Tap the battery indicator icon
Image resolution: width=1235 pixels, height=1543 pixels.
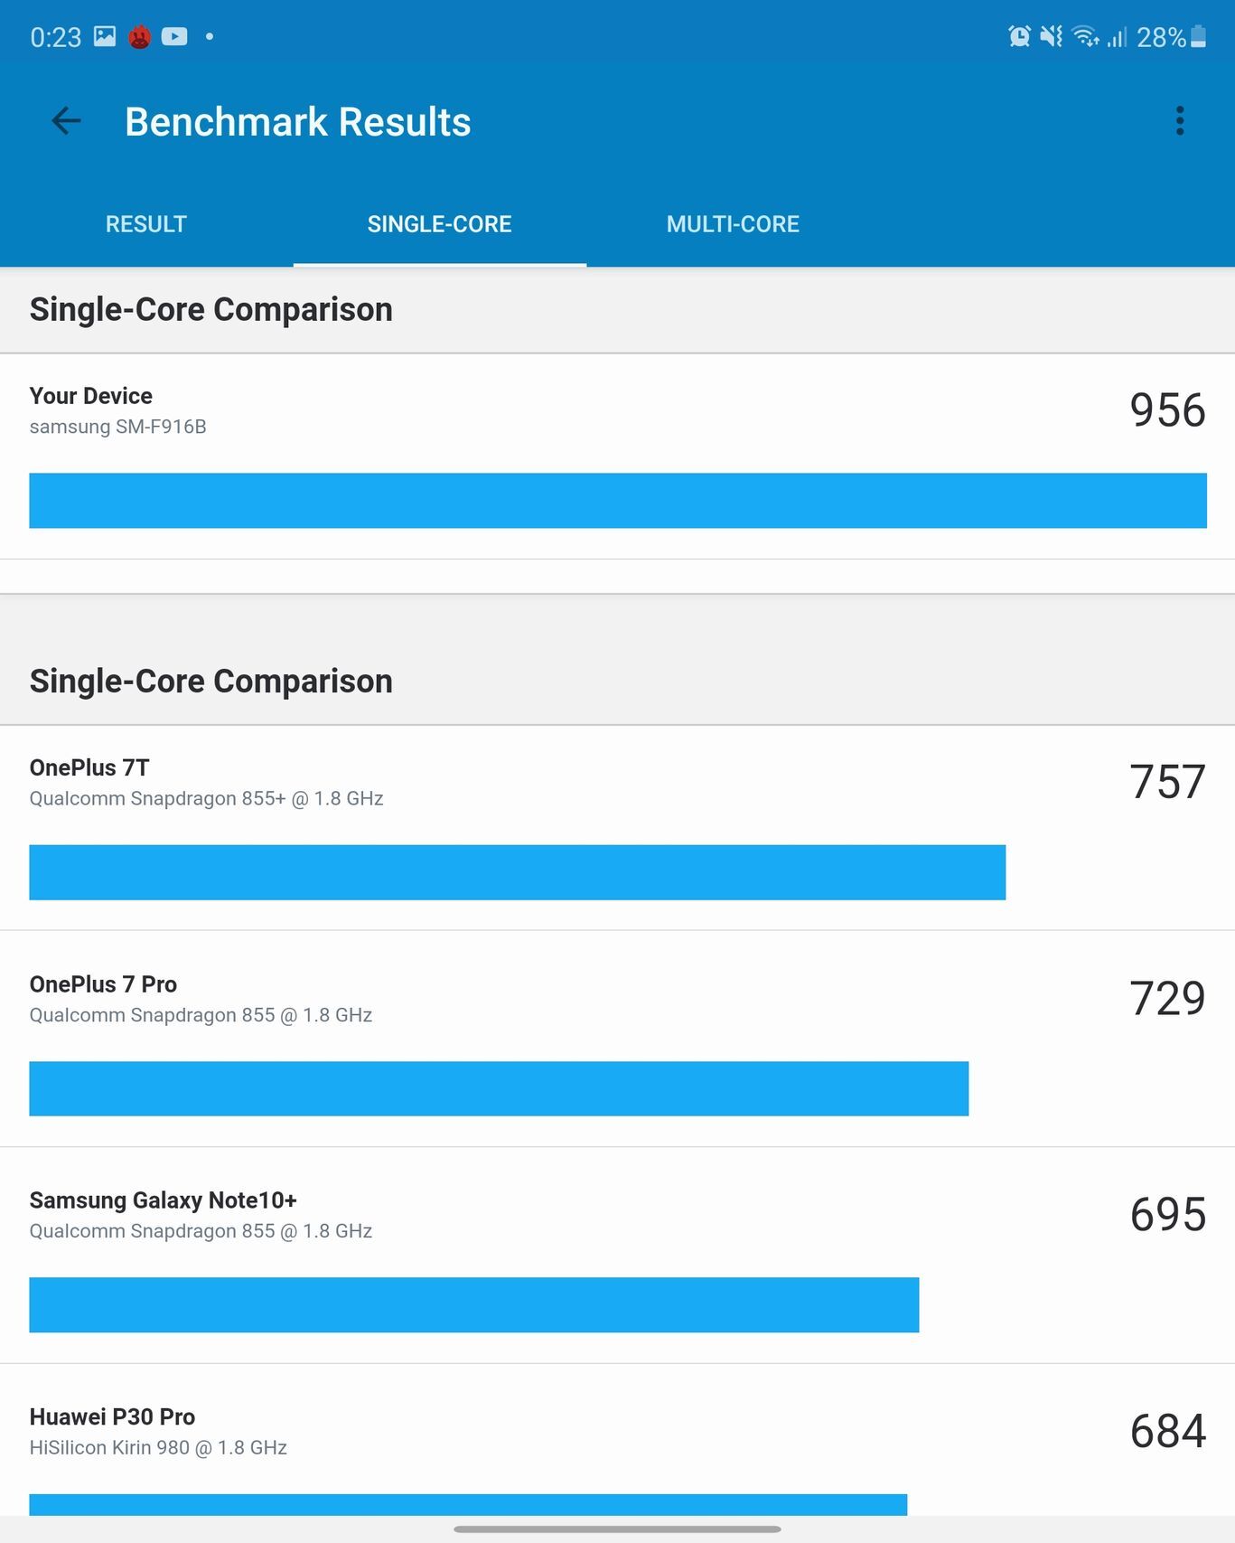point(1198,36)
